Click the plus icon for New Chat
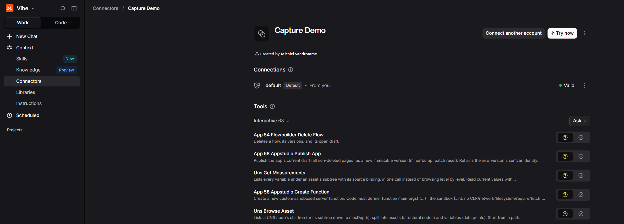Screen dimensions: 624x224 point(10,36)
